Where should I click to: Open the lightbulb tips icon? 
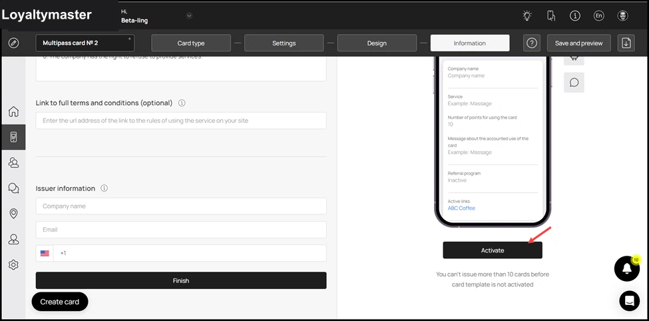point(527,16)
